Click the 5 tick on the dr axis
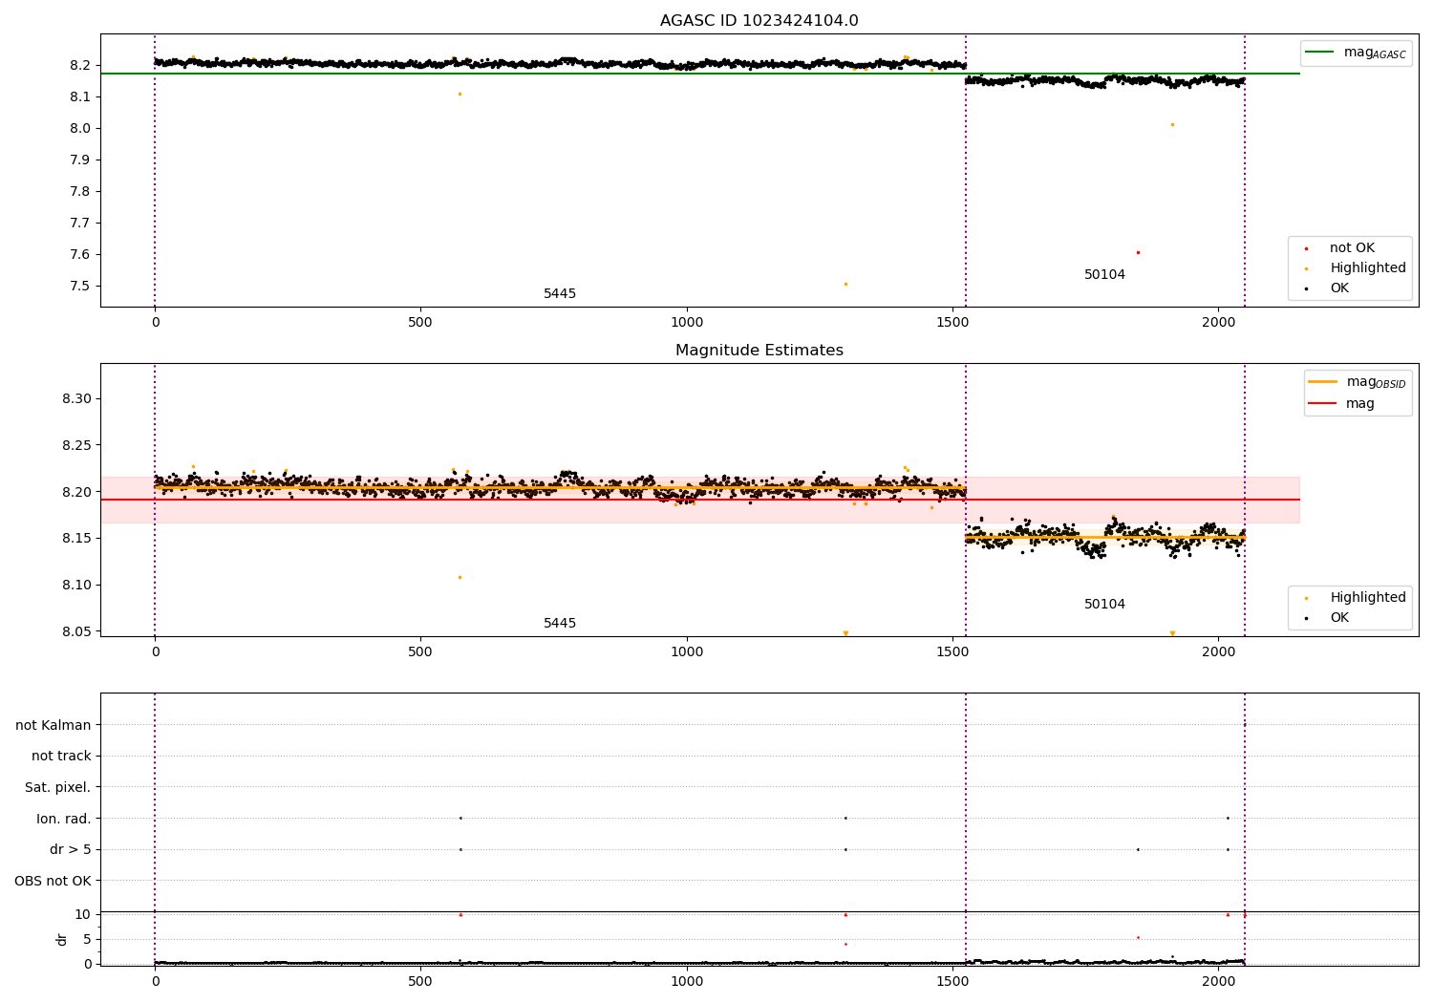The width and height of the screenshot is (1433, 1003). [x=87, y=939]
